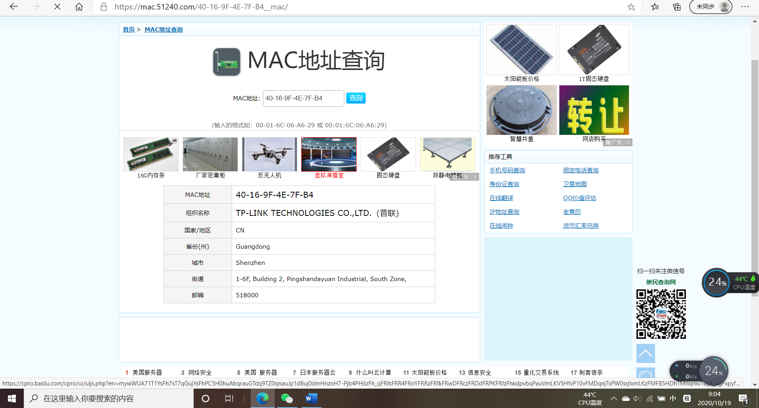
Task: Open the 手机号码查询 tool link
Action: [507, 170]
